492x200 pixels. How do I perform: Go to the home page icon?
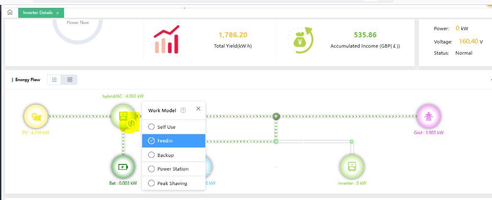pyautogui.click(x=10, y=13)
